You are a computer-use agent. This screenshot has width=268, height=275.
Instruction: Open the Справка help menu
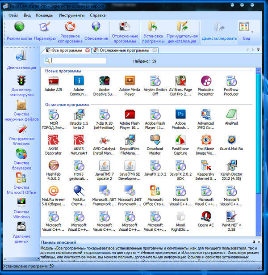pyautogui.click(x=97, y=16)
